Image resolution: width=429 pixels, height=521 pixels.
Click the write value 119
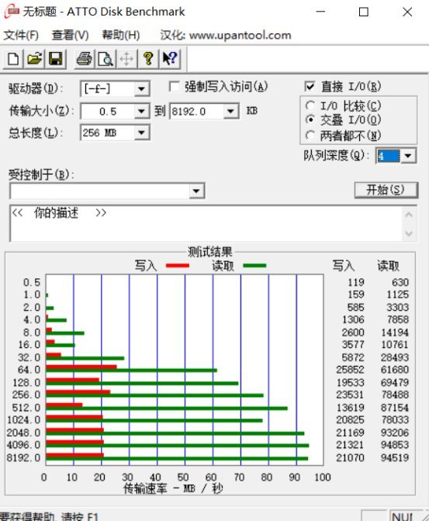(x=356, y=282)
